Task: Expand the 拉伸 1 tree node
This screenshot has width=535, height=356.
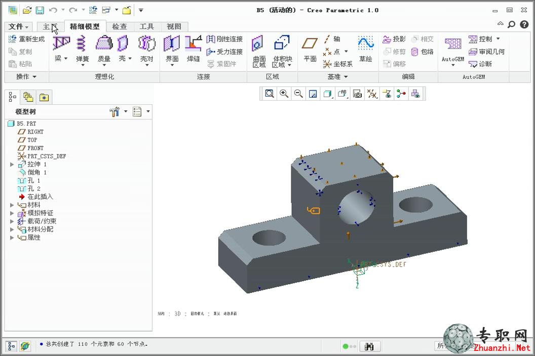Action: click(x=12, y=164)
